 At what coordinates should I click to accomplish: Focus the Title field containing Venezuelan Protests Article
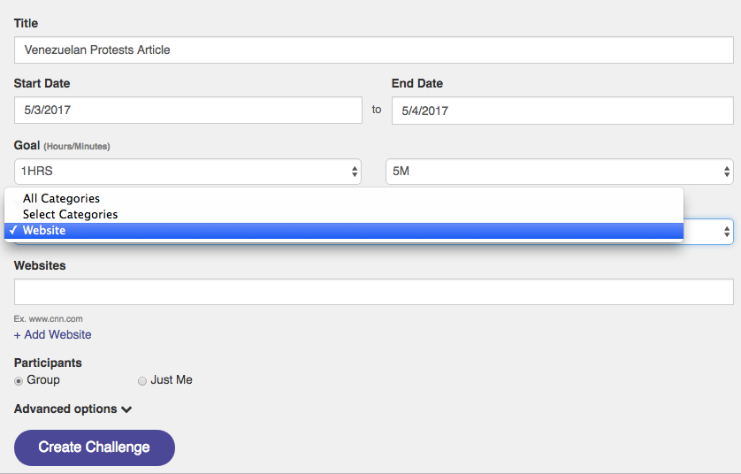click(x=373, y=50)
